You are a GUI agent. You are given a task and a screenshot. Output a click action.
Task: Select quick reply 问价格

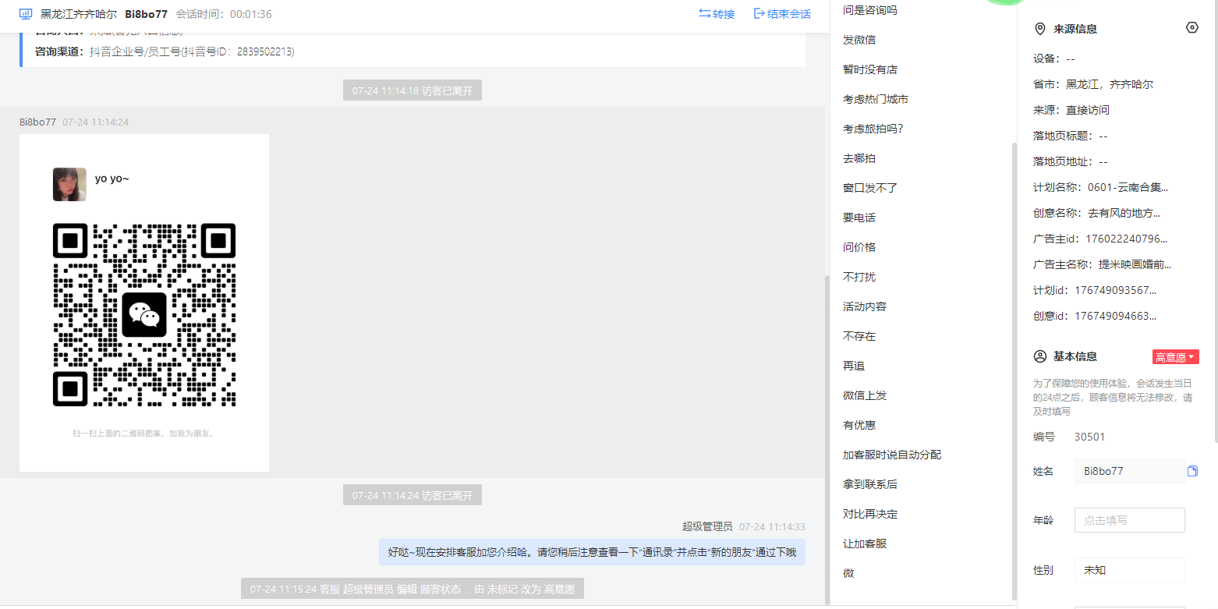[x=859, y=247]
